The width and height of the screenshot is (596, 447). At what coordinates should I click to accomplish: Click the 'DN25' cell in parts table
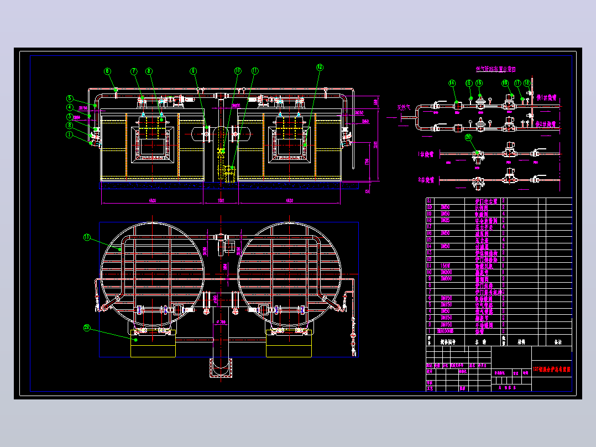pos(445,220)
